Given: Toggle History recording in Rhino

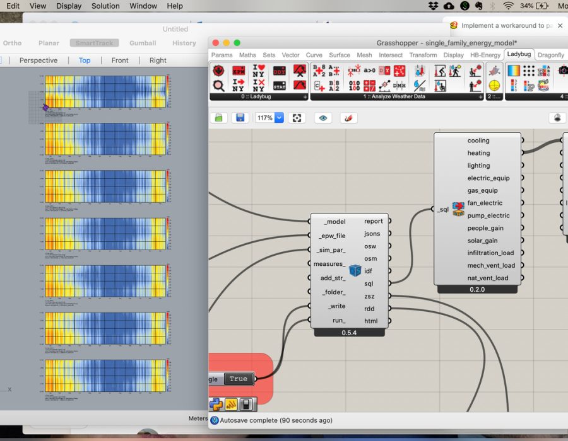Looking at the screenshot, I should (184, 43).
